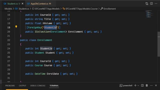Click the HVolume property name
160x90 pixels.
point(47,23)
